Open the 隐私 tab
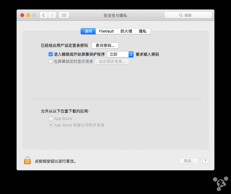Viewport: 231px width, 194px height. click(143, 31)
